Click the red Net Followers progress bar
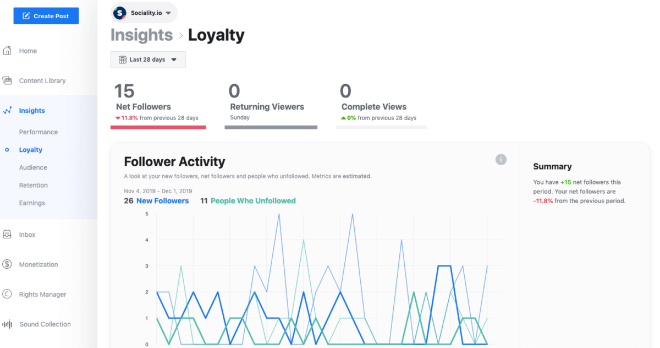The height and width of the screenshot is (348, 660). click(x=158, y=128)
